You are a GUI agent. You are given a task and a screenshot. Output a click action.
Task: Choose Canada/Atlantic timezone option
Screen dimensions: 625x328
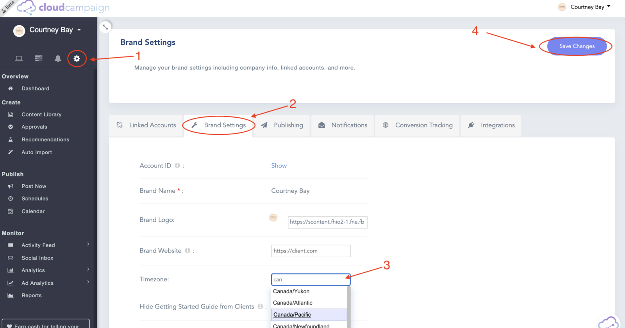tap(309, 303)
